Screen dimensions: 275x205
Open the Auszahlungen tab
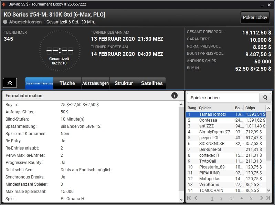pyautogui.click(x=95, y=83)
